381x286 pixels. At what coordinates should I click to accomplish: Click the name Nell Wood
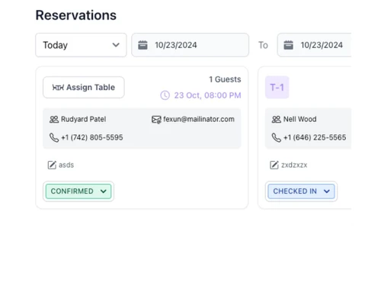(x=300, y=119)
